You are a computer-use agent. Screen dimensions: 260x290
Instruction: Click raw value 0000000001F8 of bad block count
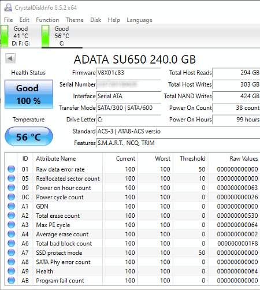(237, 243)
